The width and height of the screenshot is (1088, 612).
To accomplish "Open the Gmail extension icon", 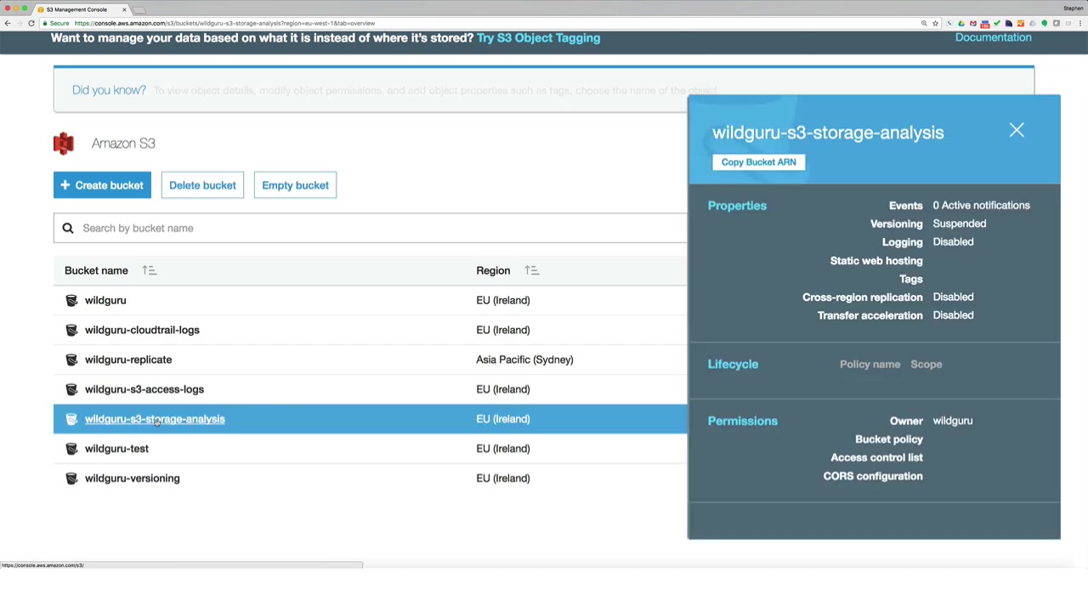I will [x=973, y=23].
